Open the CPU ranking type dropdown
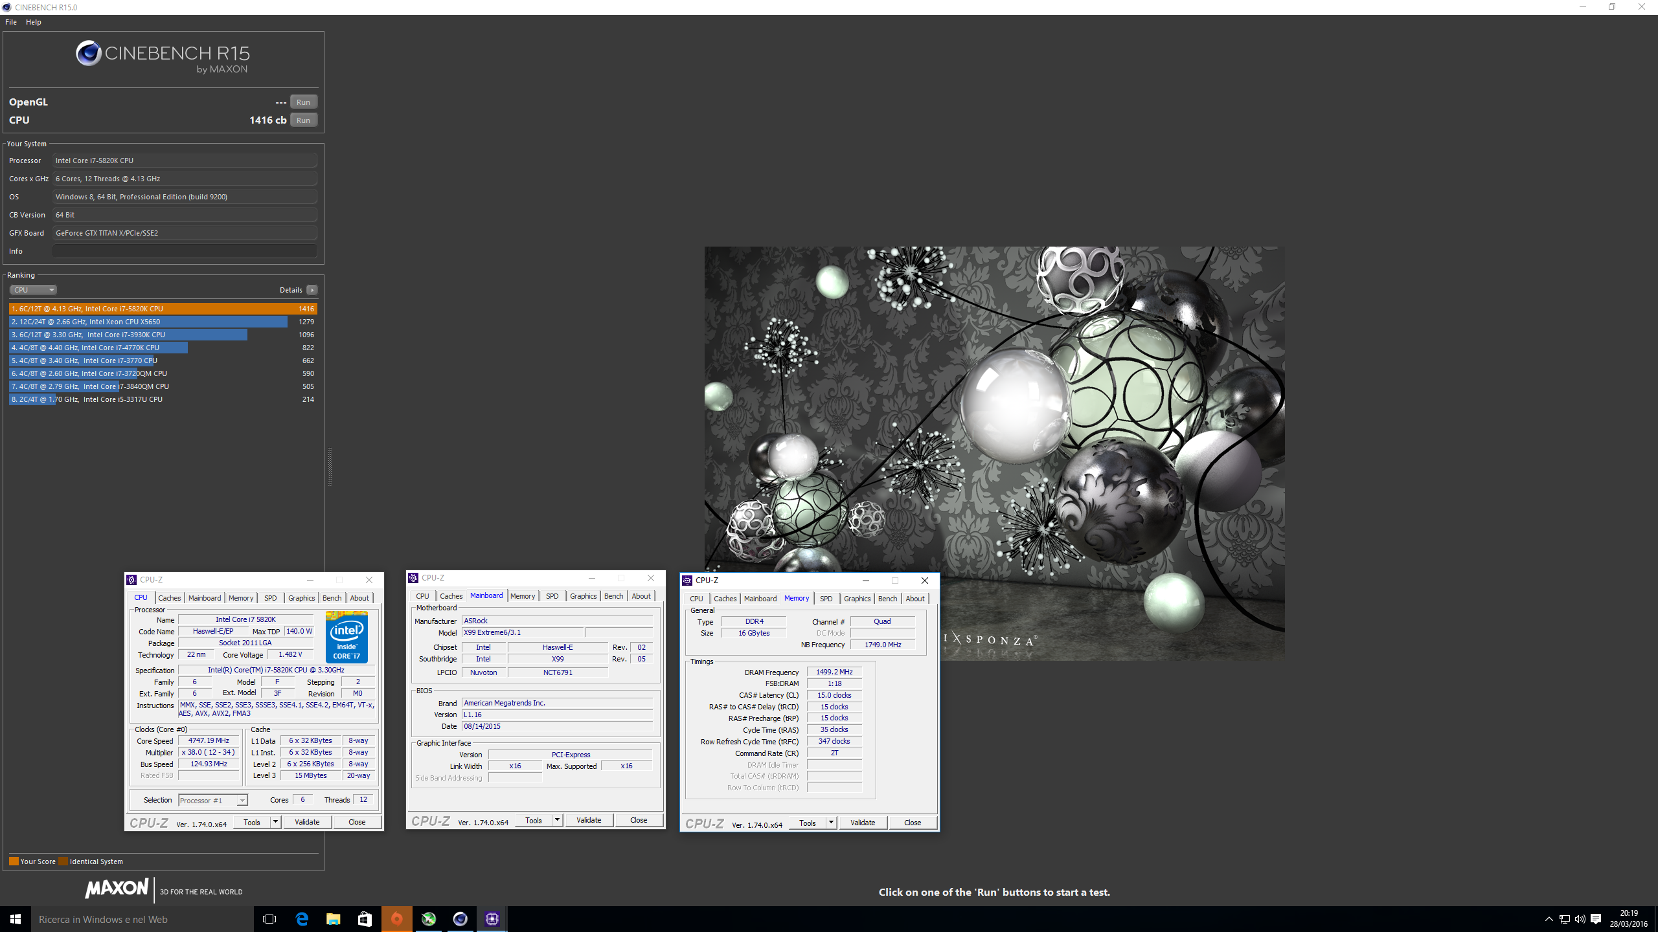 (x=34, y=290)
